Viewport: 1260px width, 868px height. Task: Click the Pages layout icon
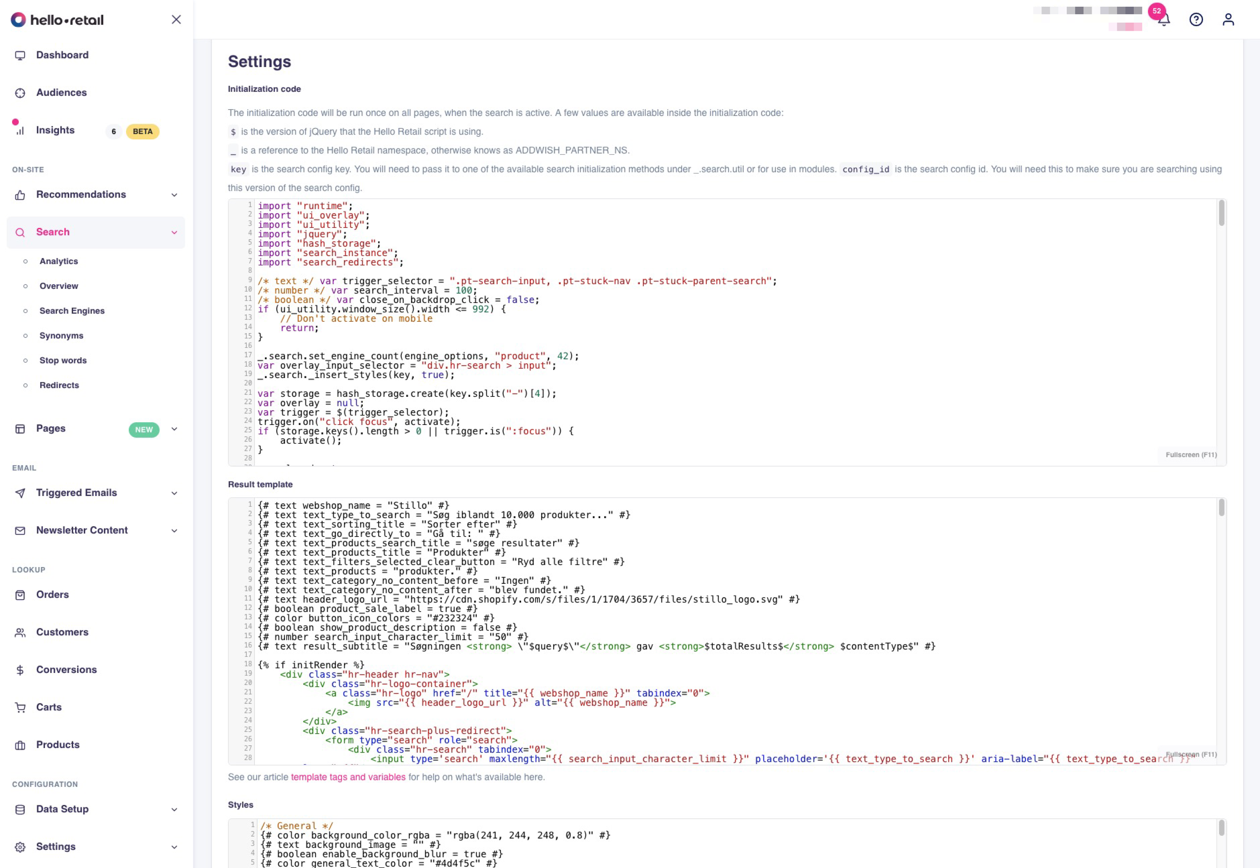tap(20, 429)
